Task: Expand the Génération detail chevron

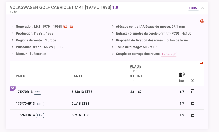Action: [13, 26]
